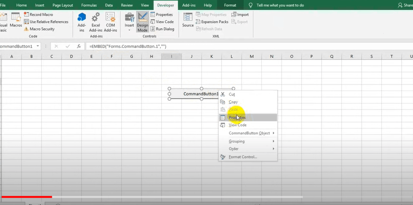Open the Review tab
The image size is (413, 205).
[127, 5]
